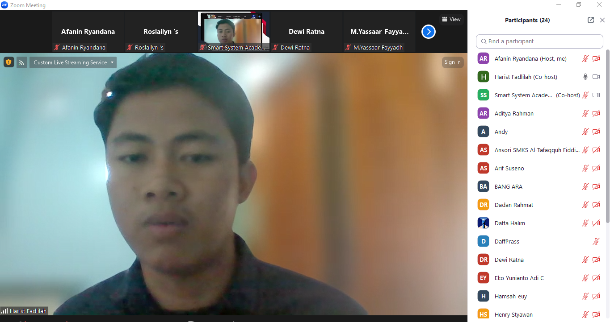Click Henry Styawan HS avatar
Screen dimensions: 610x322
tap(483, 314)
